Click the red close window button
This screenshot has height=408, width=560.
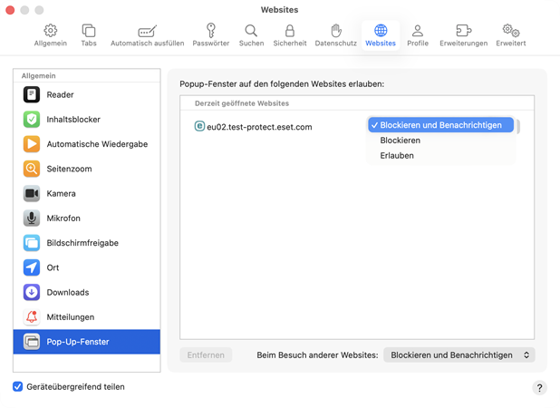[x=10, y=10]
